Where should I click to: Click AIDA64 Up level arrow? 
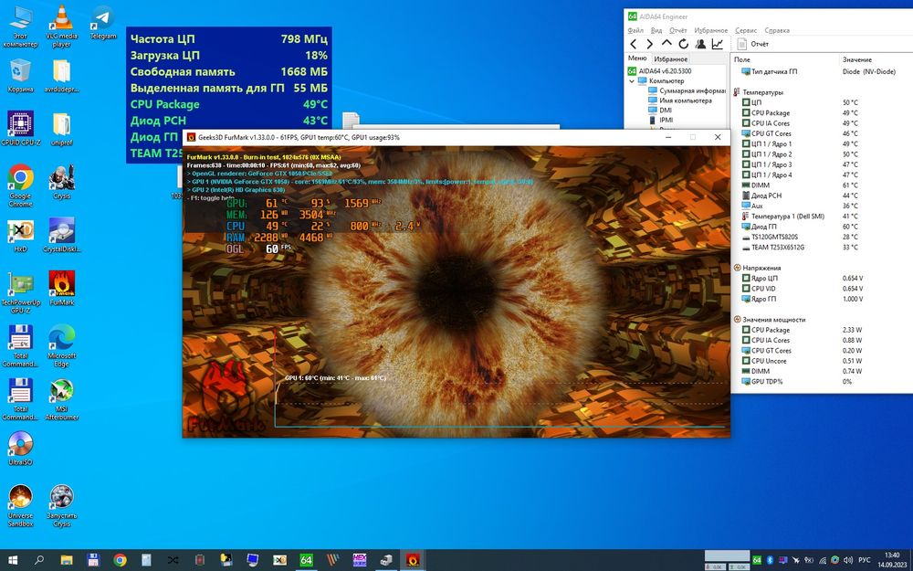coord(666,44)
